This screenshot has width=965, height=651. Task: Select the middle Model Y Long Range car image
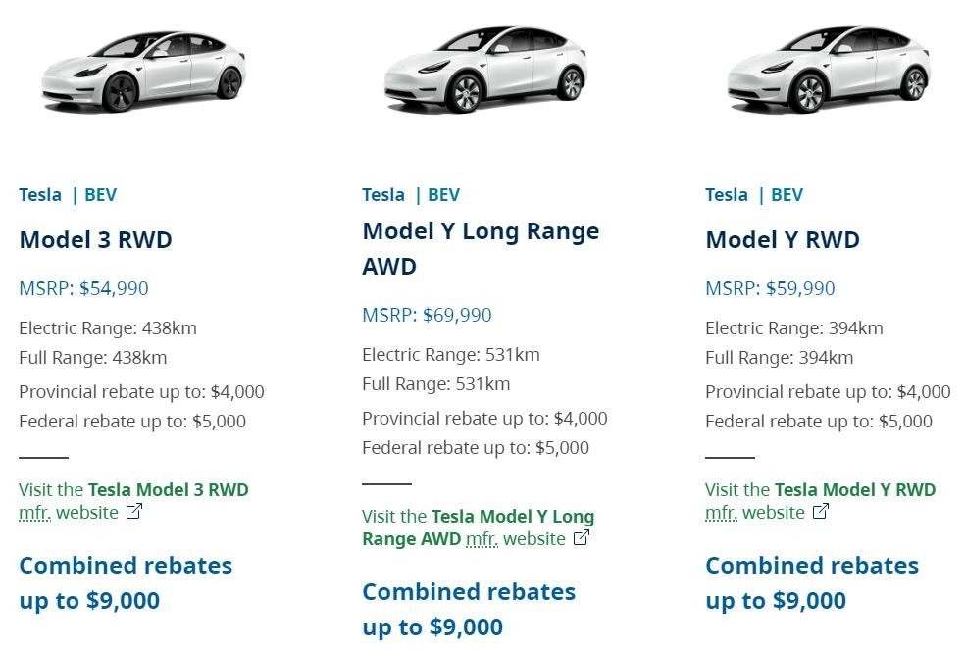pyautogui.click(x=485, y=70)
